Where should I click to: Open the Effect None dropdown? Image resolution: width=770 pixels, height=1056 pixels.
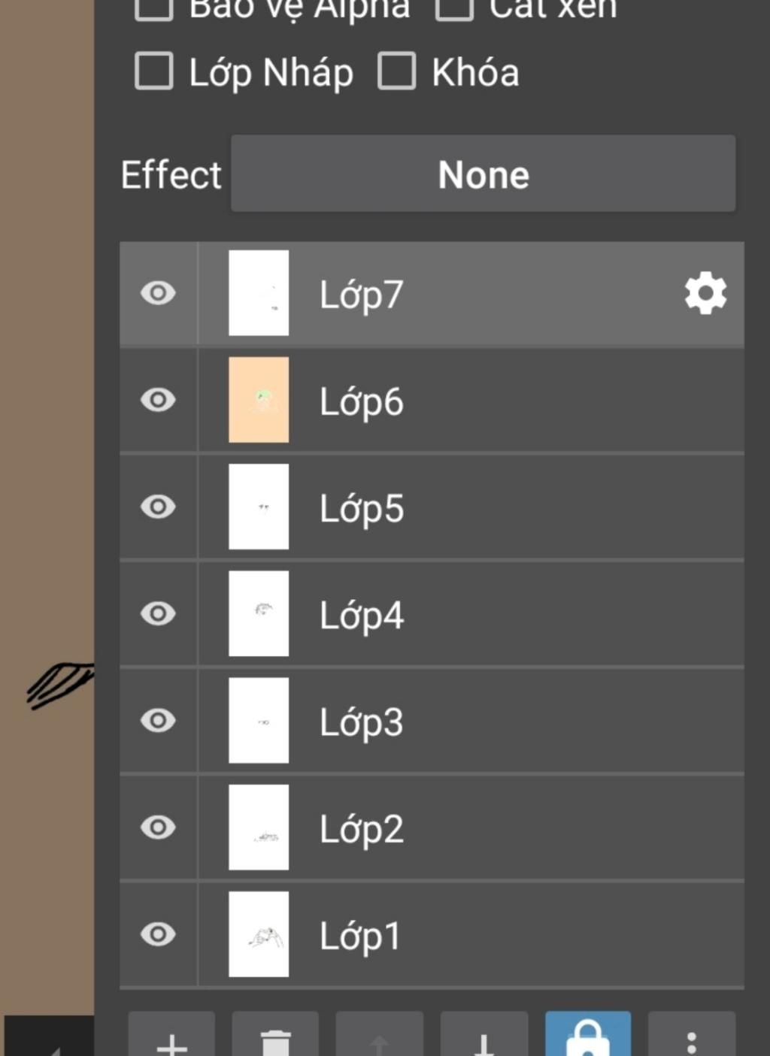point(483,174)
